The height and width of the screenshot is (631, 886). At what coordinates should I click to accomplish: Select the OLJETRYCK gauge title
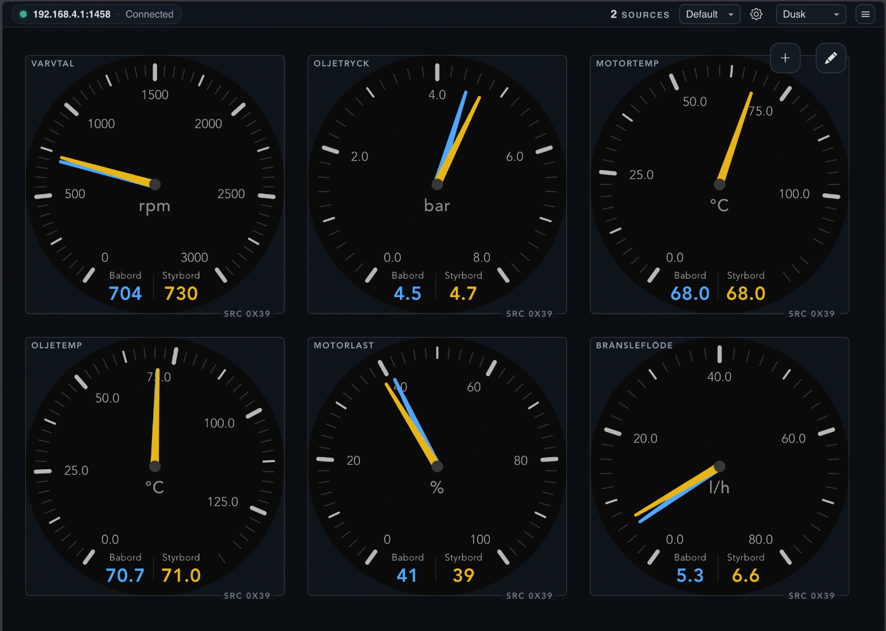click(342, 63)
